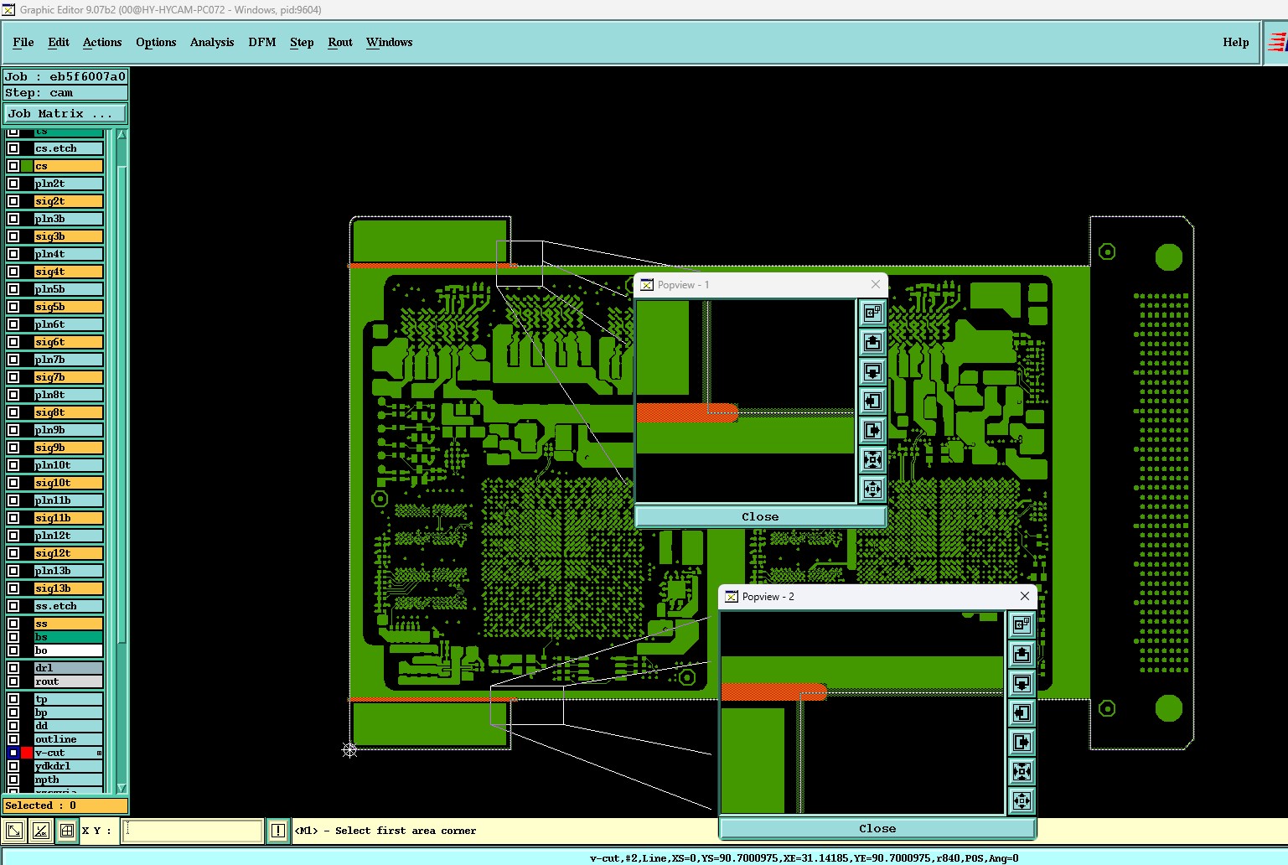Click the red logo icon beside Help
This screenshot has height=865, width=1288.
tap(1275, 42)
